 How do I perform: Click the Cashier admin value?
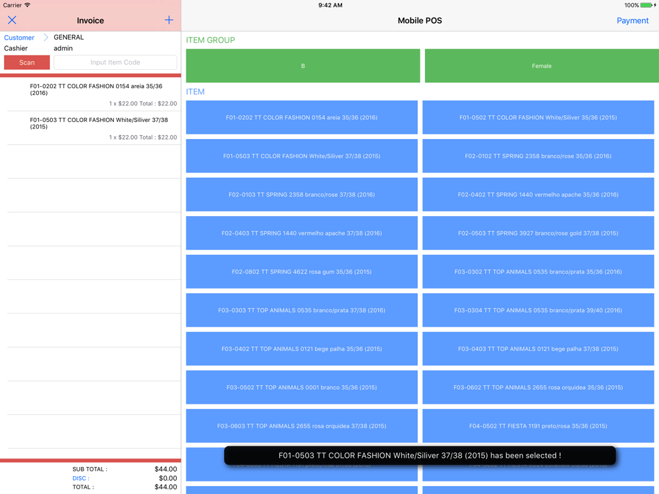click(63, 48)
